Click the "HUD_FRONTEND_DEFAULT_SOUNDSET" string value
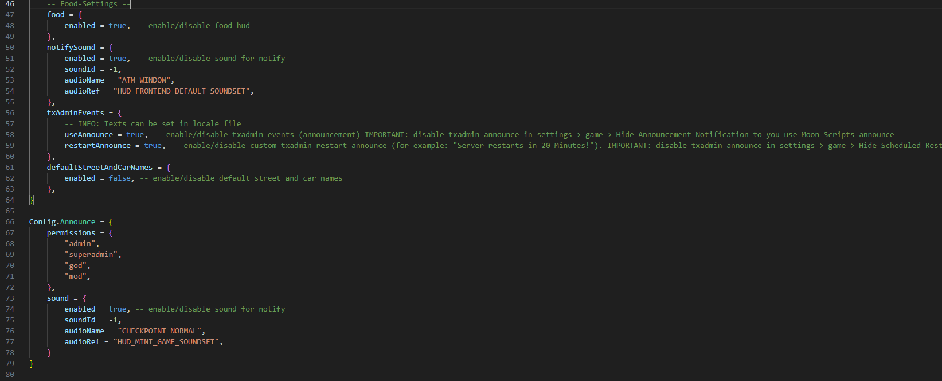Viewport: 942px width, 381px height. (x=181, y=91)
